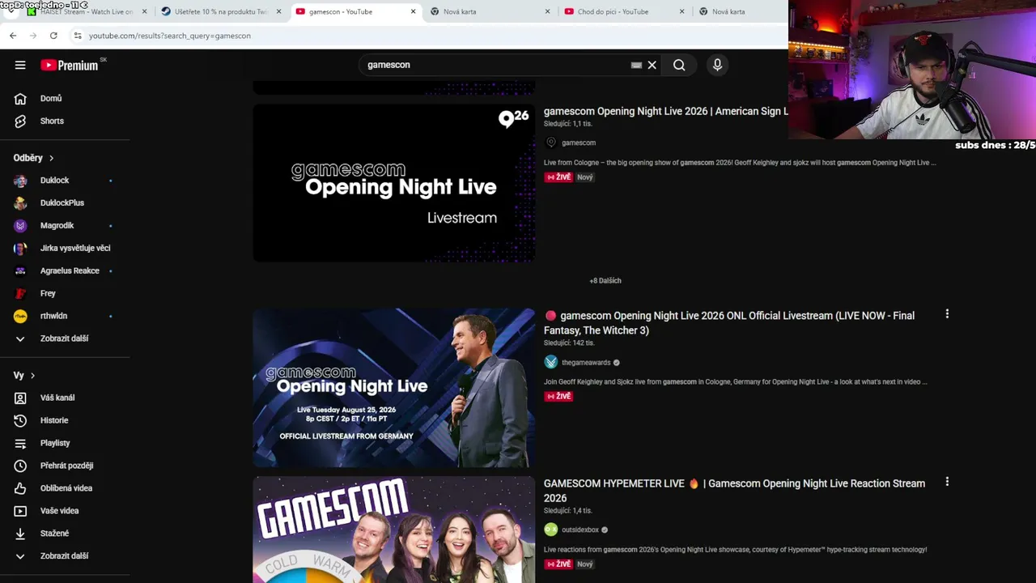Open Playlisty icon in sidebar

[x=20, y=443]
